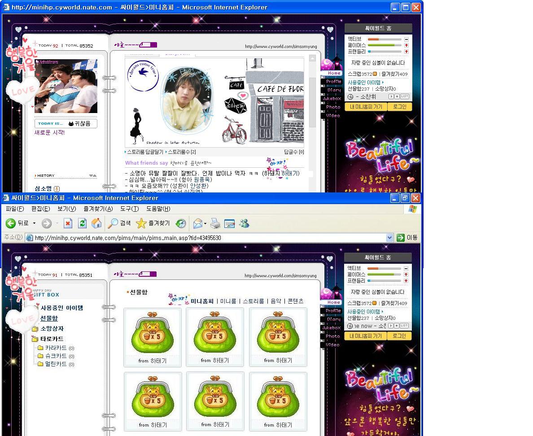Select the 음악 gift category tab

tap(276, 301)
